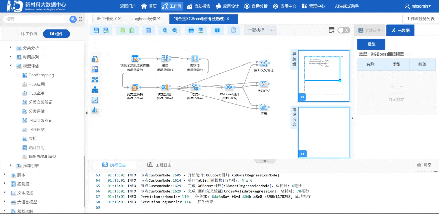Switch to the 工程日志 tab
This screenshot has height=214, width=439.
tap(159, 165)
